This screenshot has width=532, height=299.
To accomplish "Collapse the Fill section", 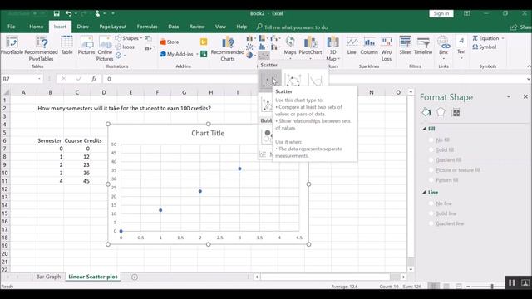I will click(424, 129).
